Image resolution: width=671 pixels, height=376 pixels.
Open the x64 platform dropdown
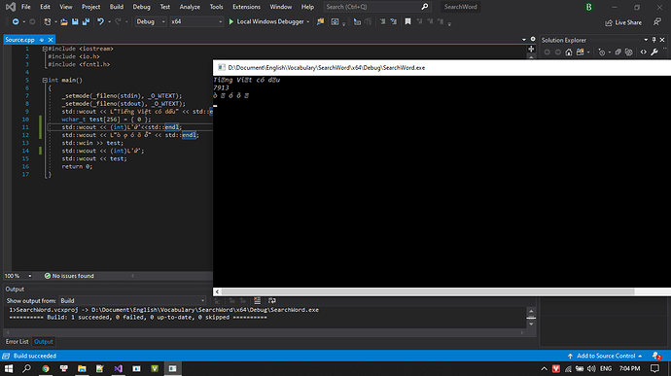click(x=196, y=21)
